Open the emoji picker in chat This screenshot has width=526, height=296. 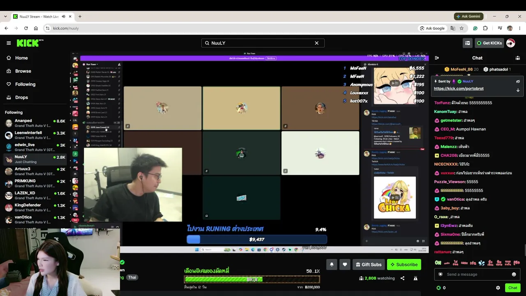(514, 274)
